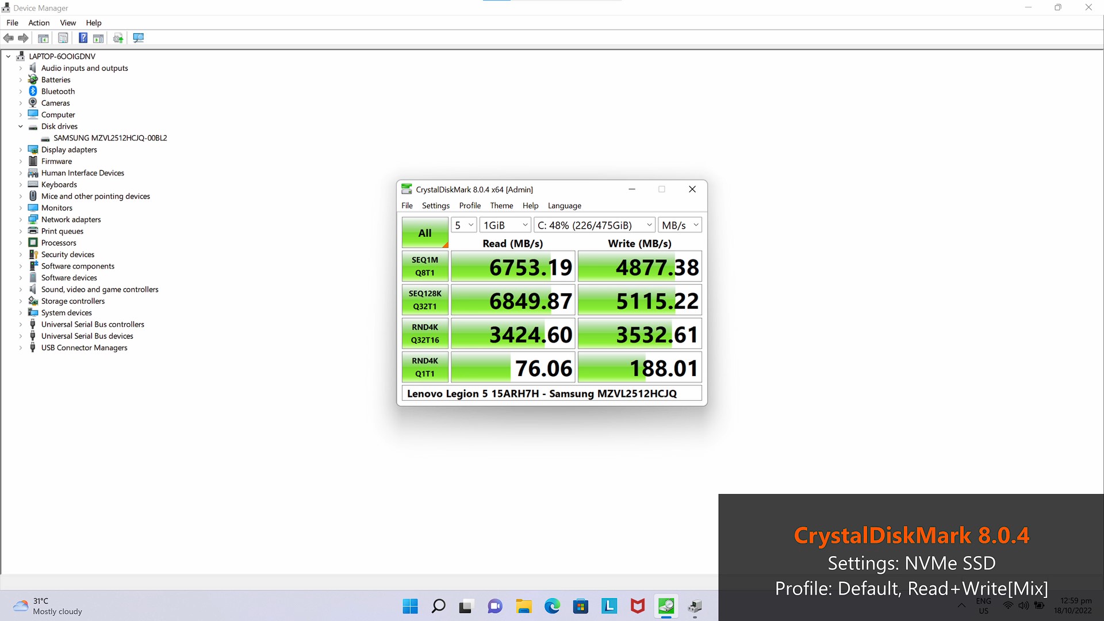Click the Language menu in CrystalDiskMark

[564, 205]
